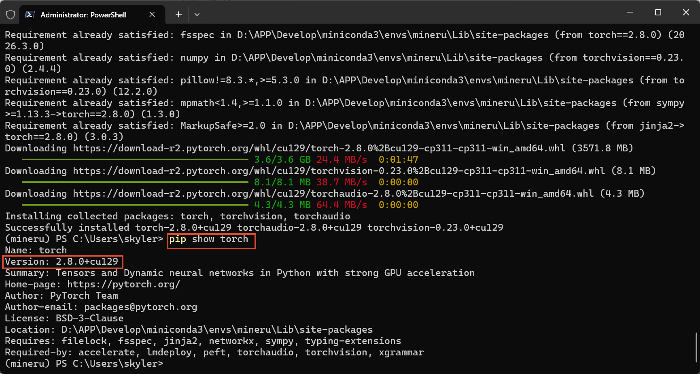Screen dimensions: 700x374
Task: Open a new terminal tab with plus
Action: (178, 15)
